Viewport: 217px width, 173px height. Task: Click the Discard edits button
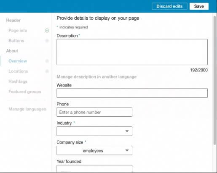169,6
